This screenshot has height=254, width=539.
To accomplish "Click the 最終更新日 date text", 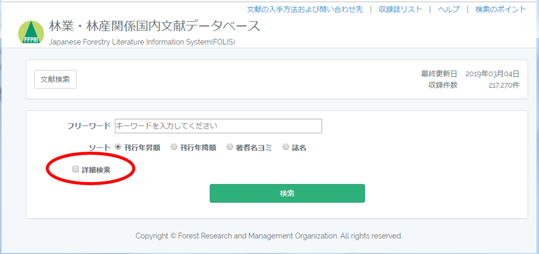I will point(470,74).
